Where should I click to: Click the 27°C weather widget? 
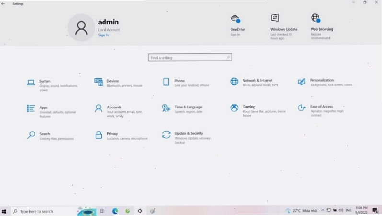301,210
